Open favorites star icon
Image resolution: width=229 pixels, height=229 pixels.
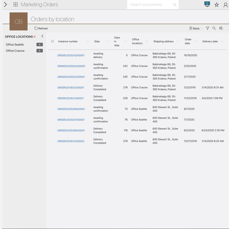coord(217,5)
